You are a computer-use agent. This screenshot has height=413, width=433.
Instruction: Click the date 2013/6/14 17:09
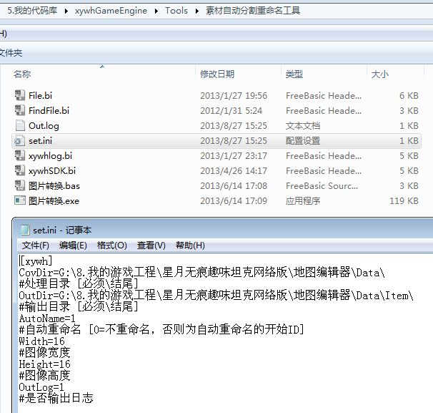click(x=234, y=201)
